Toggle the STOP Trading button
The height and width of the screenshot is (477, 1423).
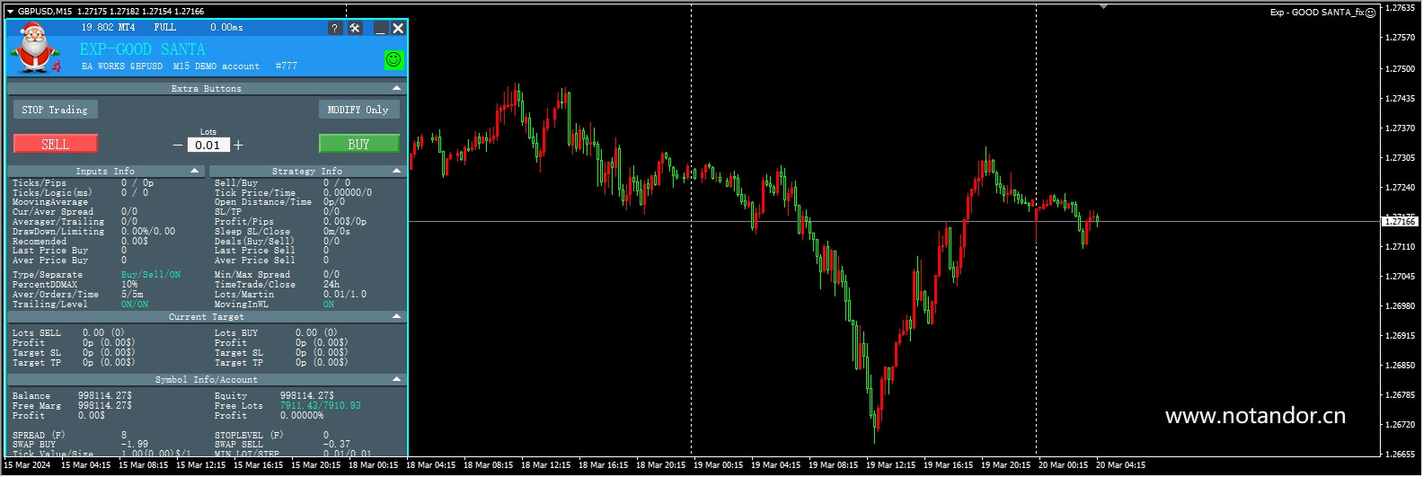coord(55,110)
